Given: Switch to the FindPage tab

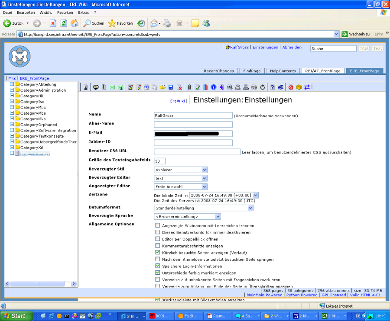Looking at the screenshot, I should [252, 71].
